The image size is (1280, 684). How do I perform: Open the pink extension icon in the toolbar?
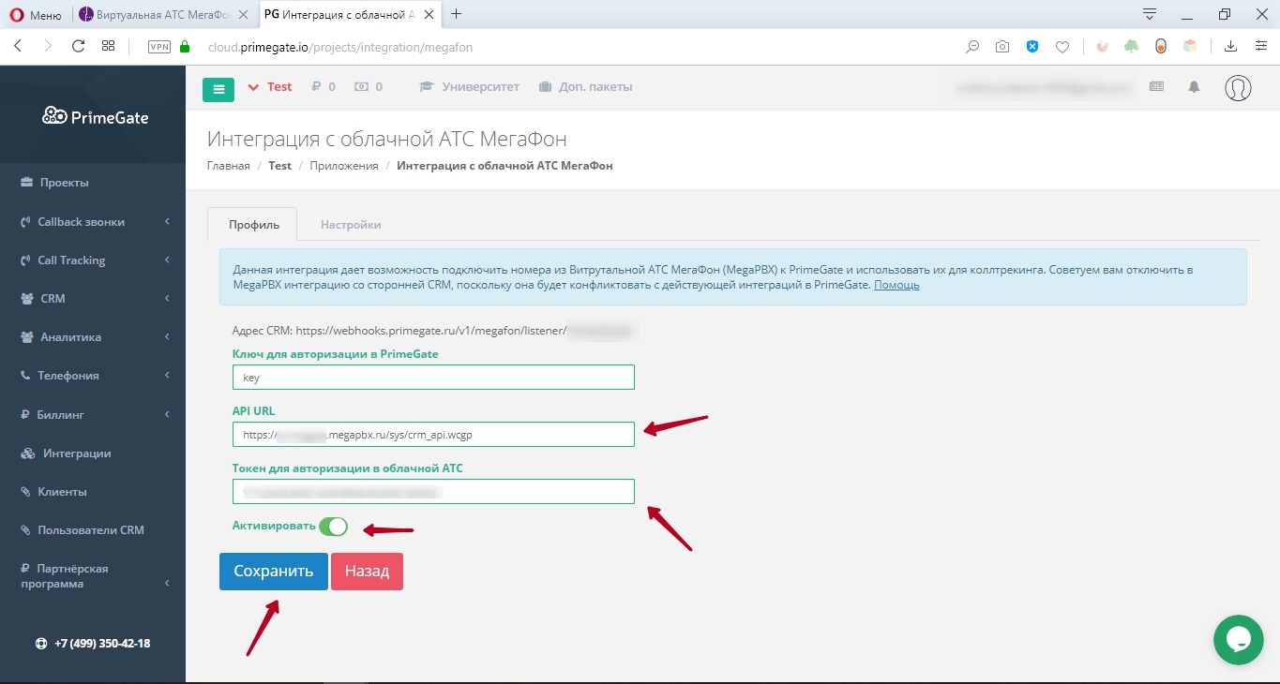(x=1103, y=46)
